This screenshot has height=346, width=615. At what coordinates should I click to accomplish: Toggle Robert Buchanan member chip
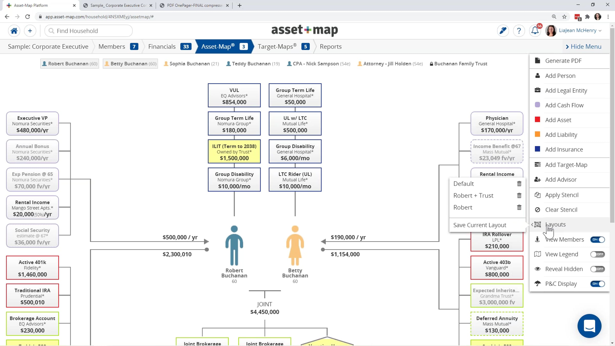(70, 64)
